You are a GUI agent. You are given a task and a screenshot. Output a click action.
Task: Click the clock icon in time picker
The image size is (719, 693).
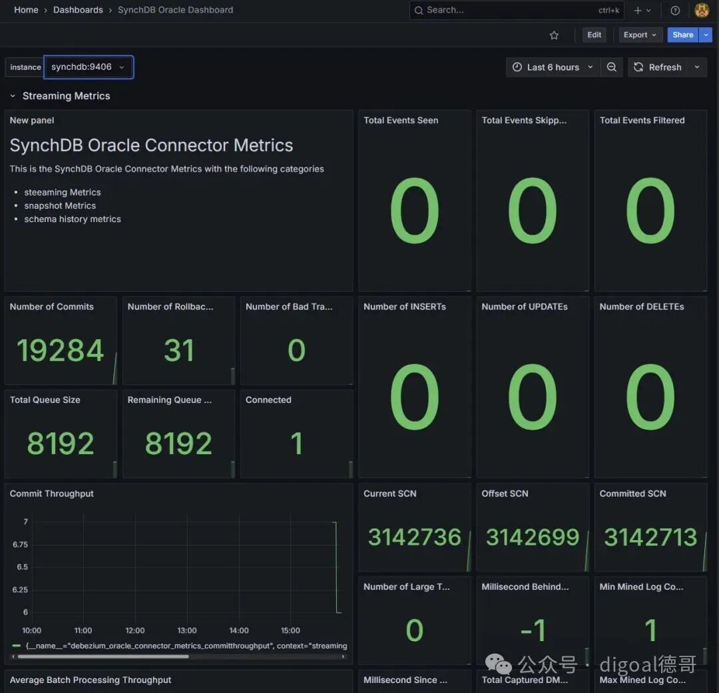(x=517, y=67)
